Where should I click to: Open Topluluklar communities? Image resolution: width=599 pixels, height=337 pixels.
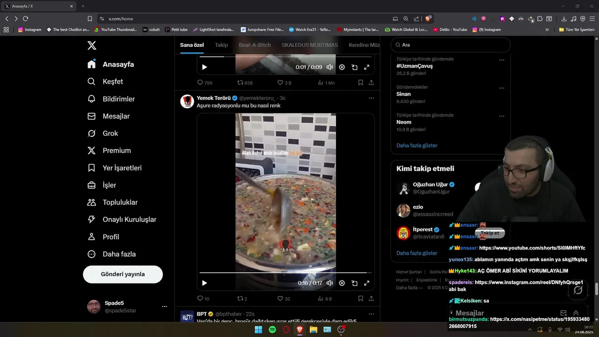click(112, 202)
